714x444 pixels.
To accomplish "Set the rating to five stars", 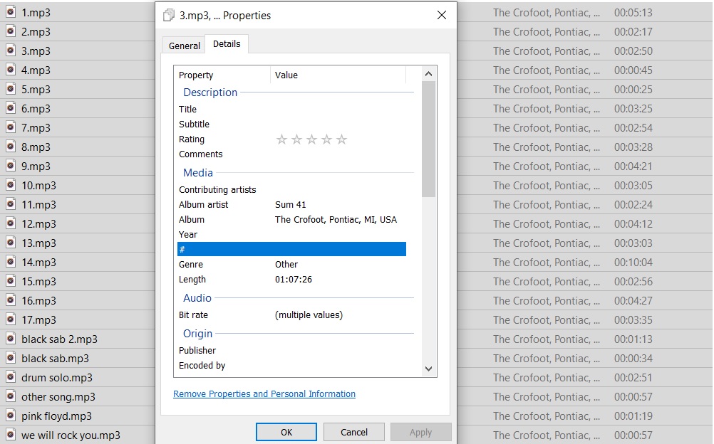I will coord(341,139).
